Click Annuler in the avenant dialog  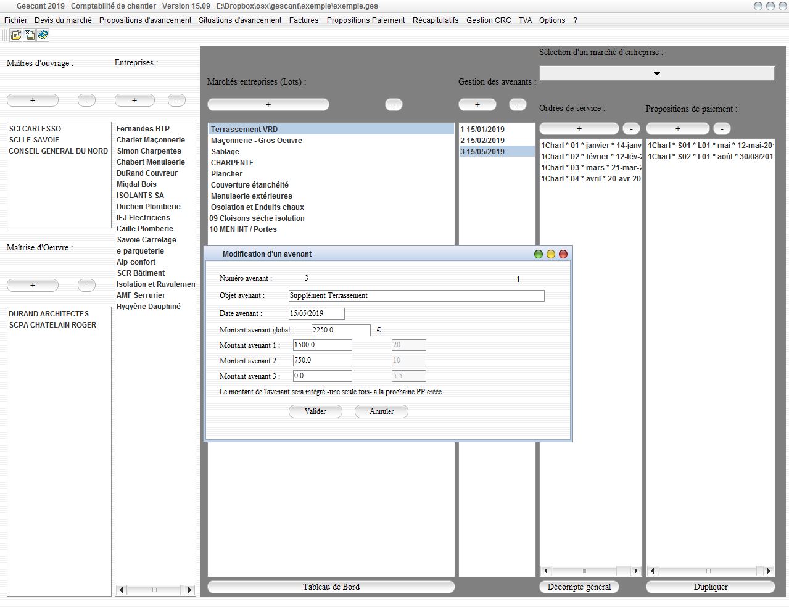click(x=381, y=411)
